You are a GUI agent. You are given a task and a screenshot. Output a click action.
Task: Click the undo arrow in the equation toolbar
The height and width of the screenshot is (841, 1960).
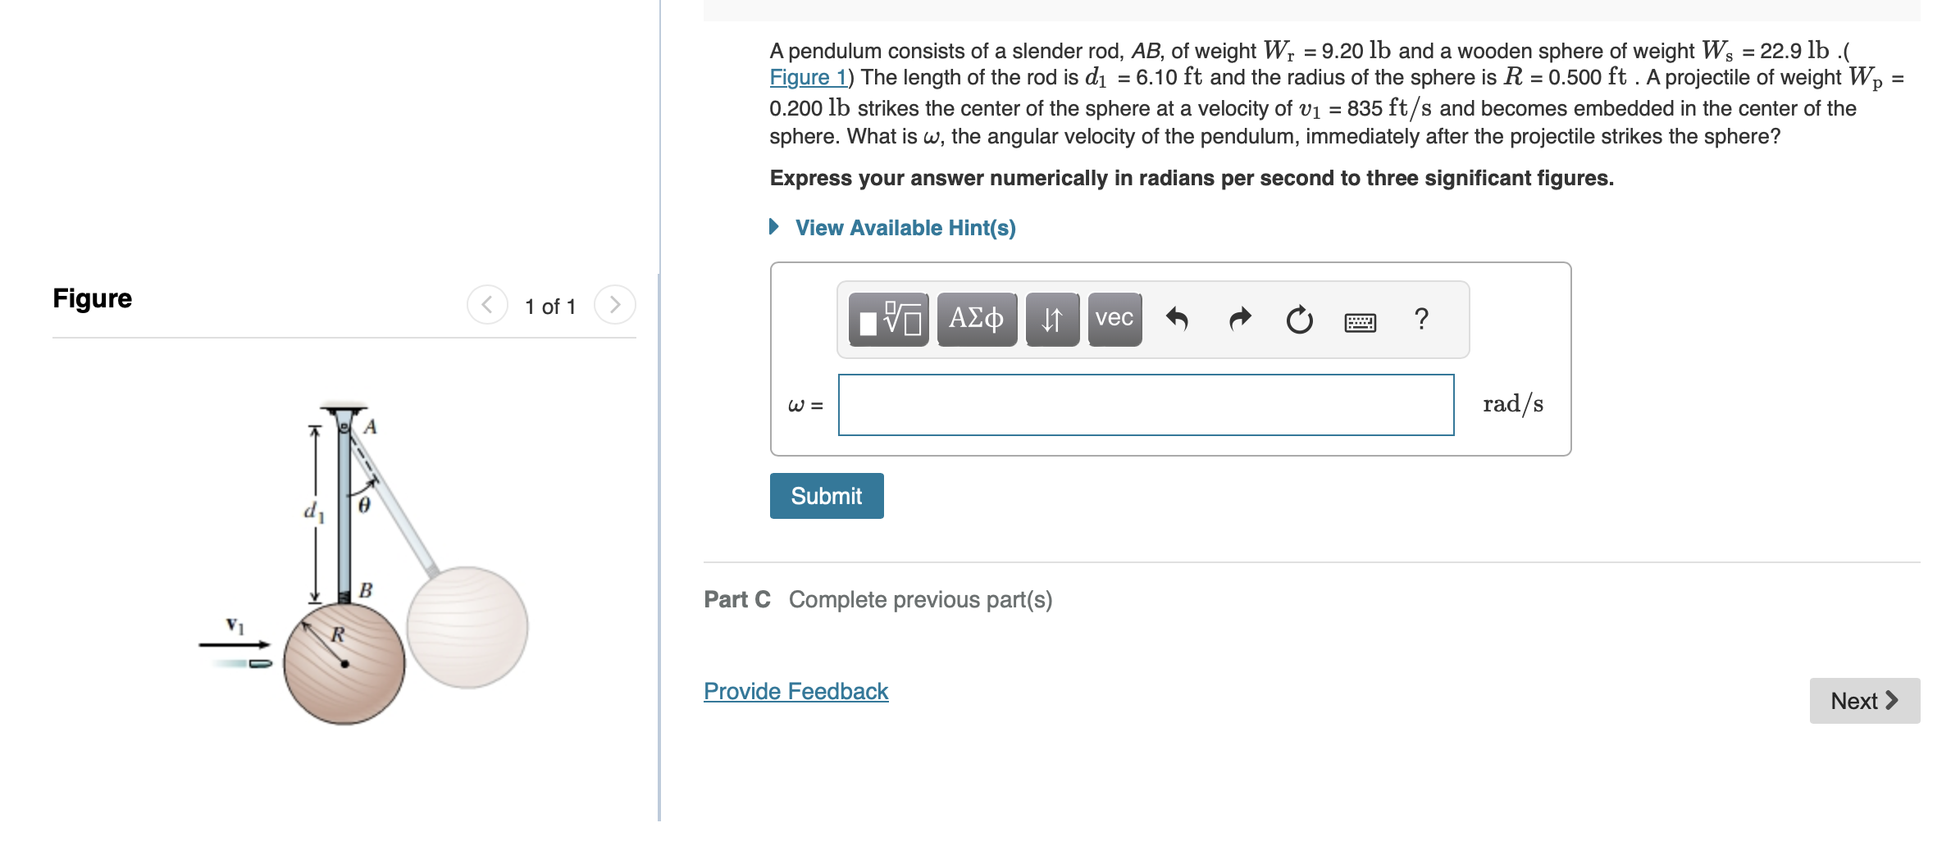[1179, 320]
